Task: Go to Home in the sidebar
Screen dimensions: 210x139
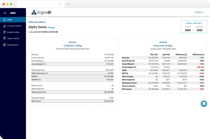Action: coord(10,20)
